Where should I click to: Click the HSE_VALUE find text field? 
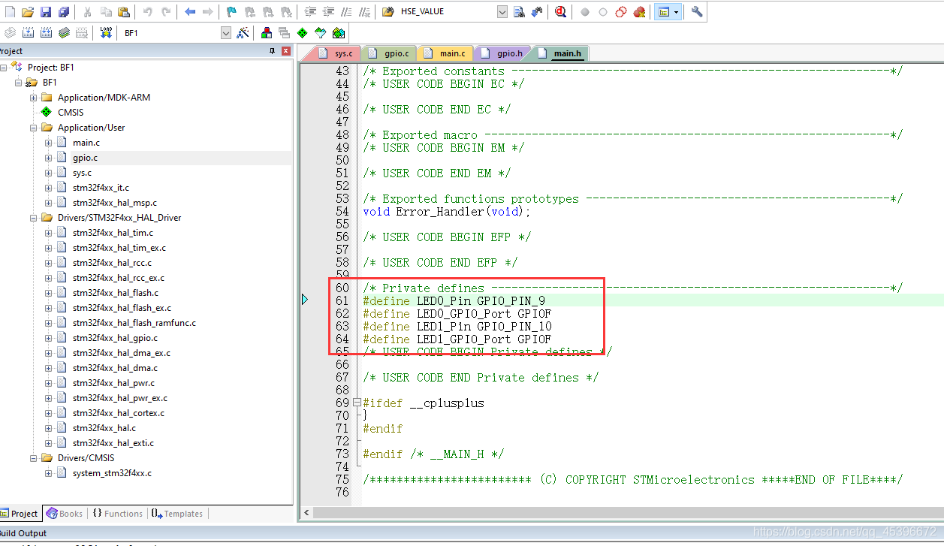[x=447, y=12]
